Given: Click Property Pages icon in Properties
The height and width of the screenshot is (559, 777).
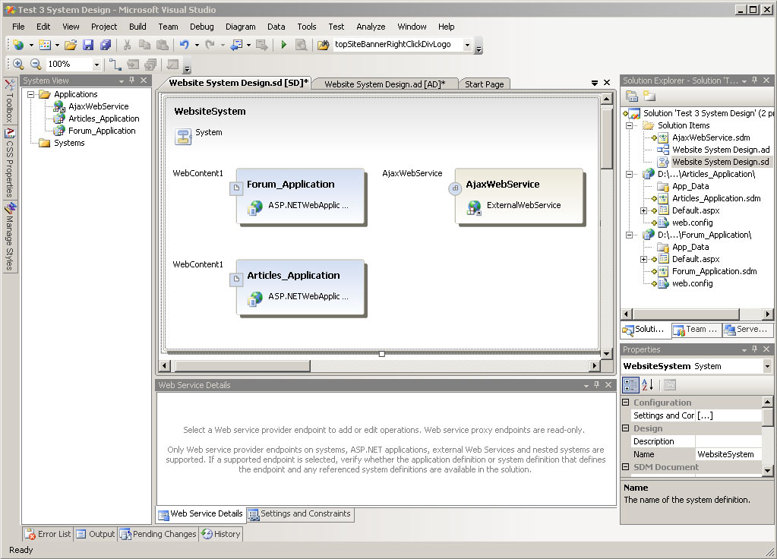Looking at the screenshot, I should pyautogui.click(x=669, y=384).
